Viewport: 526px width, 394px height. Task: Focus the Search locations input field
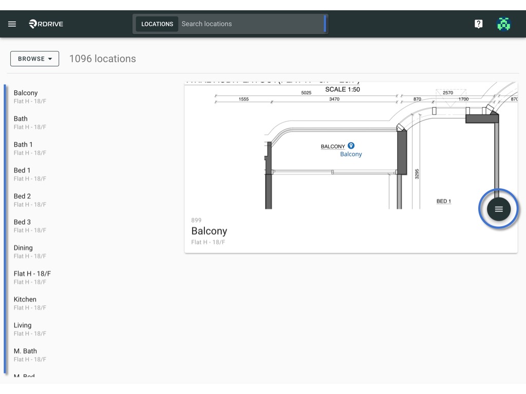point(252,24)
